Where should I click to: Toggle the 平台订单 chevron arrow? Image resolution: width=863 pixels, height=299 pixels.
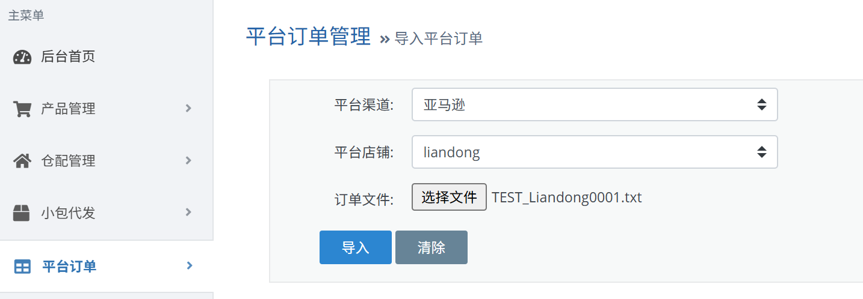(x=190, y=265)
